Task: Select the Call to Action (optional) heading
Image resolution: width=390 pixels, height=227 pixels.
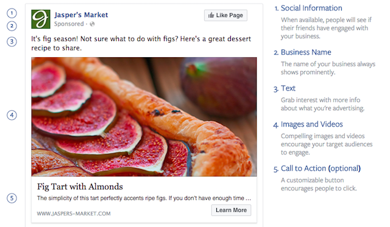Action: [x=321, y=169]
